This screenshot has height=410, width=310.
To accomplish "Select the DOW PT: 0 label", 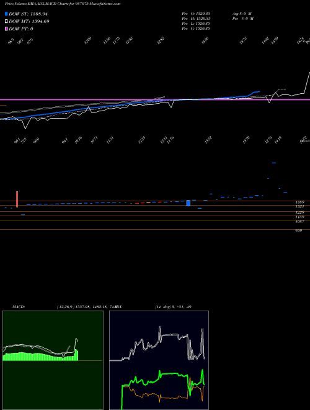I will pyautogui.click(x=21, y=29).
